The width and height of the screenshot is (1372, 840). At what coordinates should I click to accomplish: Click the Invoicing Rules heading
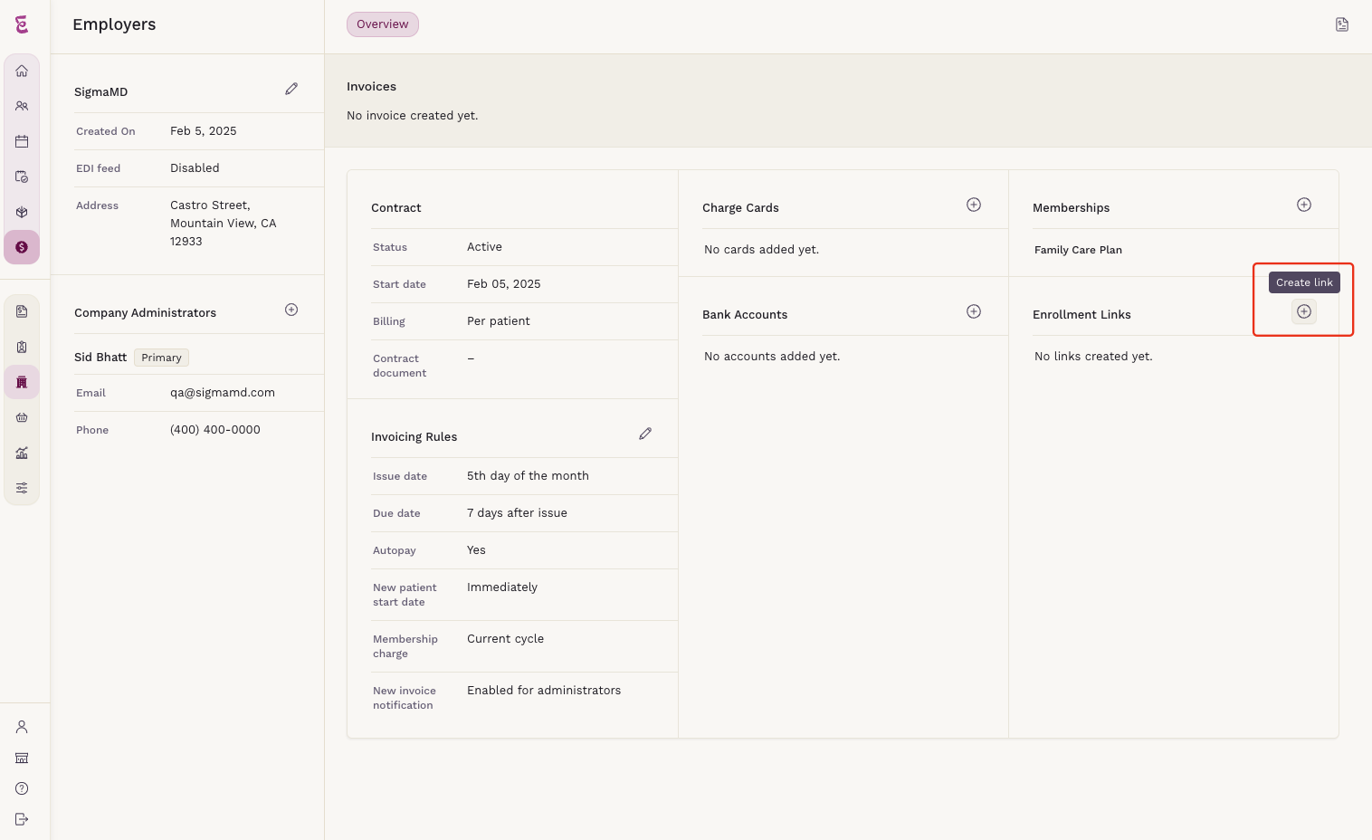coord(414,437)
